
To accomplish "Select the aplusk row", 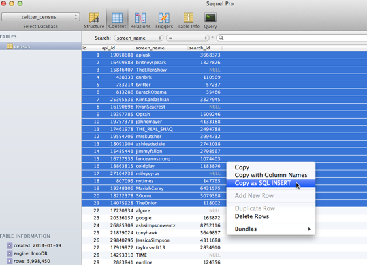I will pyautogui.click(x=224, y=55).
